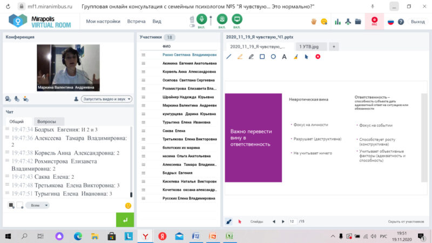Image resolution: width=432 pixels, height=243 pixels.
Task: Open the Всем recipient dropdown
Action: 37,205
